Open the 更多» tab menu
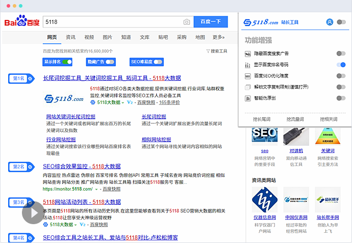352x243 pixels. coord(218,37)
